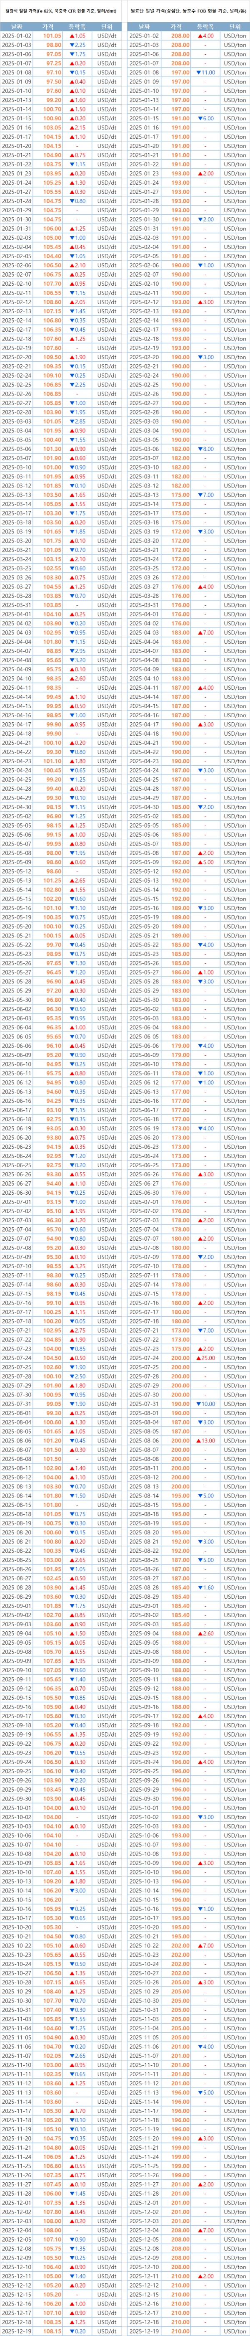This screenshot has height=2336, width=250.
Task: Click the 등락폭 header in the iron ore table
Action: click(78, 23)
